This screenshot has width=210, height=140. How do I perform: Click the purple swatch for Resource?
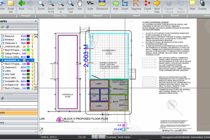click(x=28, y=36)
